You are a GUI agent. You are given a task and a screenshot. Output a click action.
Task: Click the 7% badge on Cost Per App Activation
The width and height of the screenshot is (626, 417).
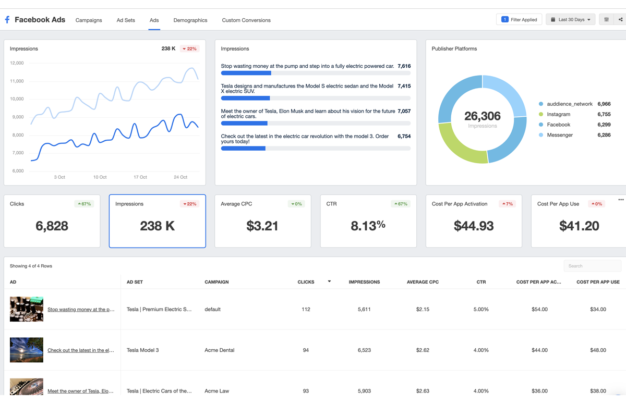click(x=507, y=204)
